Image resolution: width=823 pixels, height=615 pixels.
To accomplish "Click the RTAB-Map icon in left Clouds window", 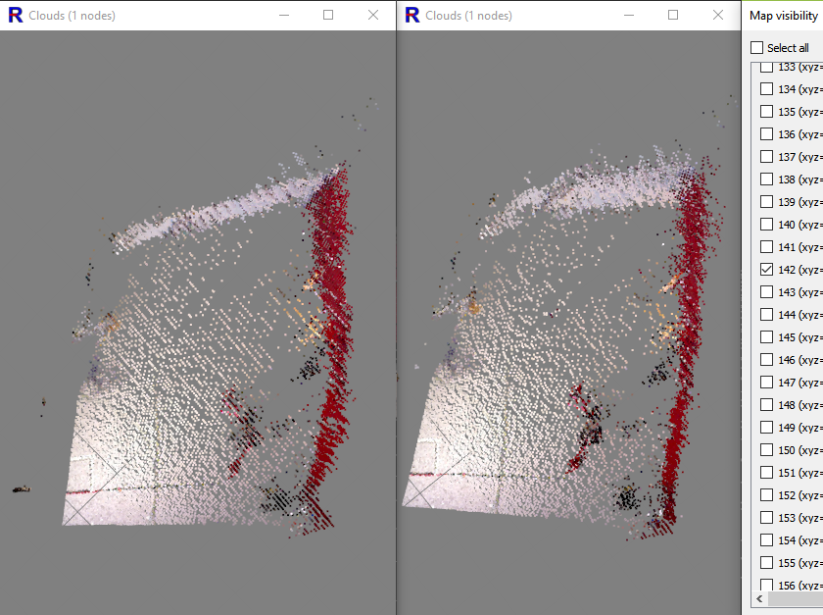I will tap(15, 15).
